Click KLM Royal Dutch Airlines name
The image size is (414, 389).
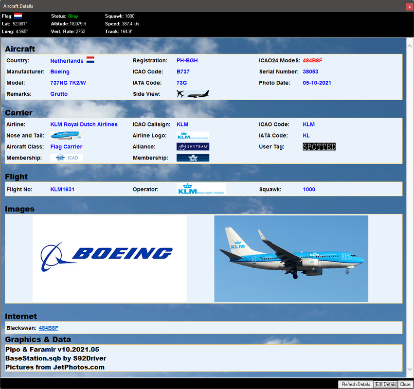[84, 124]
